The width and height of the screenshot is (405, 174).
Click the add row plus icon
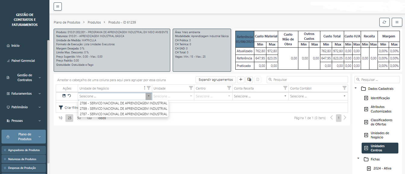click(241, 80)
